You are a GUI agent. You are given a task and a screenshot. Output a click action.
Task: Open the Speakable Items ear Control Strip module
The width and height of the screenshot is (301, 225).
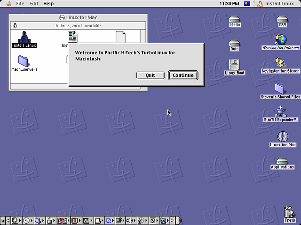(154, 221)
